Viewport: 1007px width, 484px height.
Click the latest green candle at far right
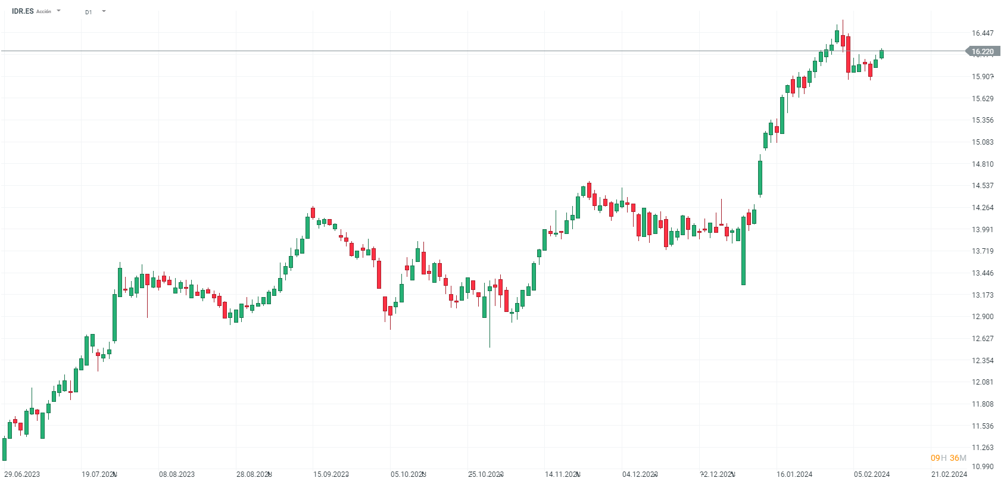pos(881,54)
